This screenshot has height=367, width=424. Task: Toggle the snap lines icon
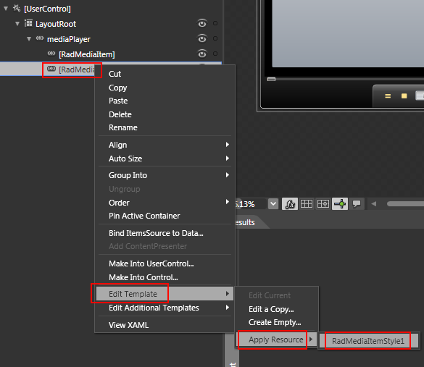point(340,204)
